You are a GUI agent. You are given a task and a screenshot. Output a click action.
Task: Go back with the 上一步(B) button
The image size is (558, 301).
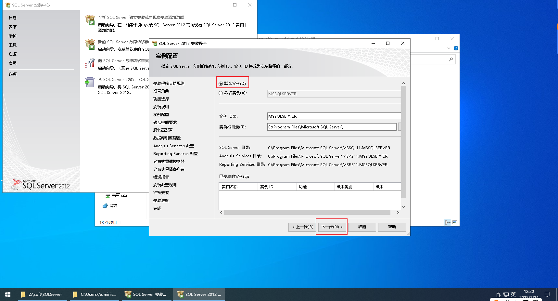tap(303, 227)
